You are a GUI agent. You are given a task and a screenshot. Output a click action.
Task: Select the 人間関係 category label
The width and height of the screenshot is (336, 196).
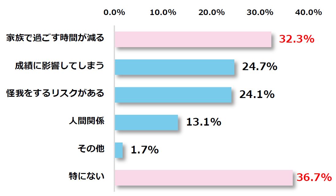click(86, 121)
